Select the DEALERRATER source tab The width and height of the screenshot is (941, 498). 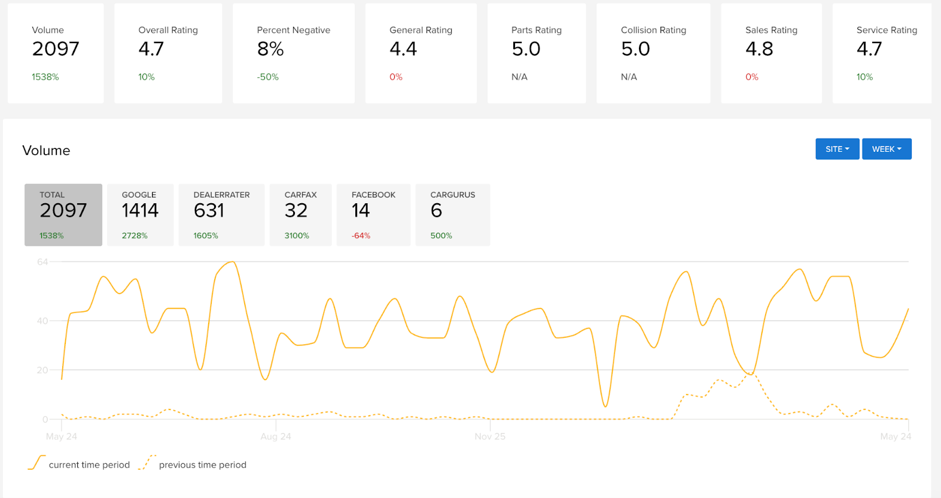tap(221, 215)
